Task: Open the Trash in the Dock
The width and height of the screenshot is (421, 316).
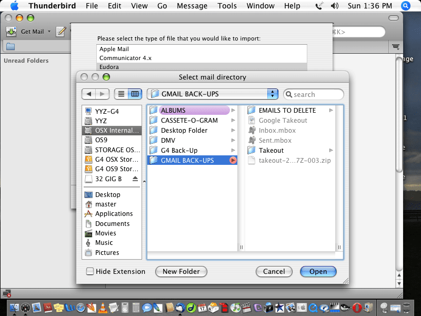Action: coord(407,308)
